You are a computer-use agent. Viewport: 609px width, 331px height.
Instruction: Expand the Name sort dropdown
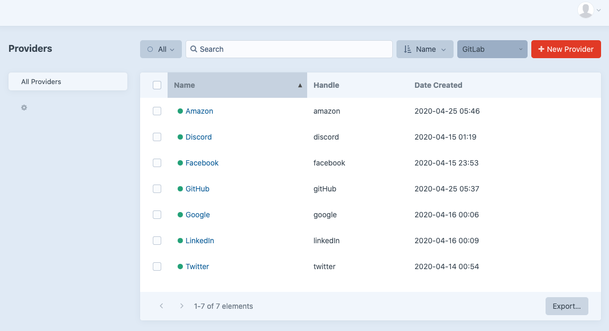pyautogui.click(x=425, y=49)
